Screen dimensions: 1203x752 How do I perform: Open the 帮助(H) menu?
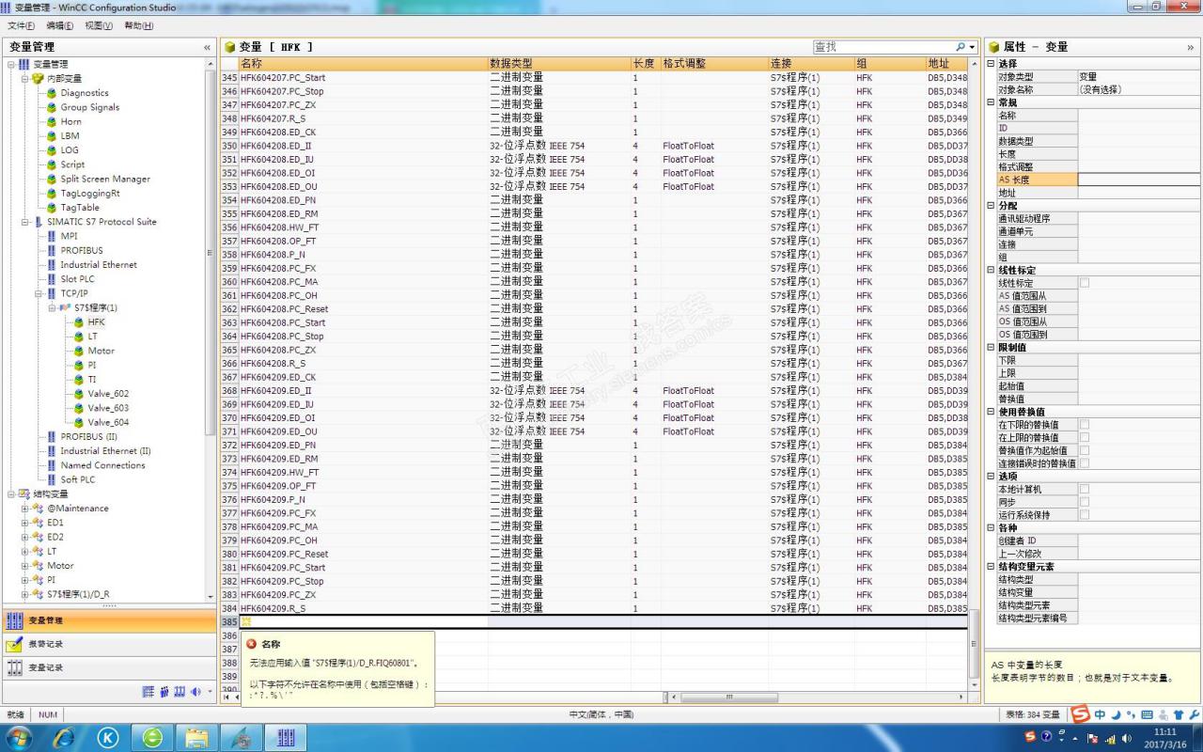click(x=138, y=25)
